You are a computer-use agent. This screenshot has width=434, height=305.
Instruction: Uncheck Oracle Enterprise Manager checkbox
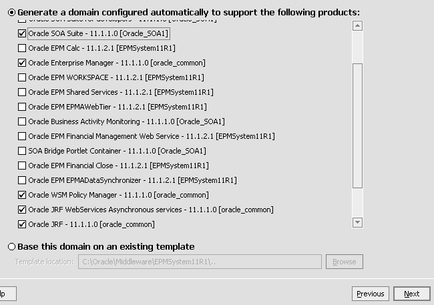tap(23, 63)
